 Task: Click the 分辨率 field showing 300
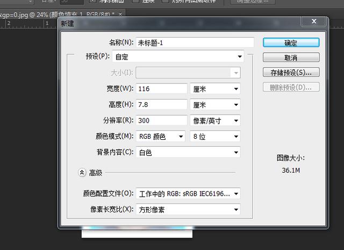coord(161,121)
